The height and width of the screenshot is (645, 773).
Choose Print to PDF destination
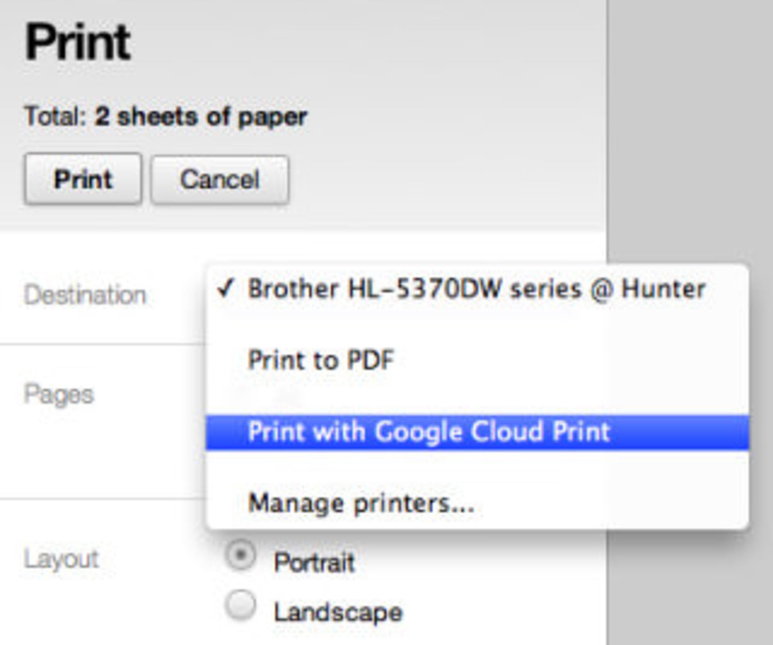pyautogui.click(x=321, y=360)
